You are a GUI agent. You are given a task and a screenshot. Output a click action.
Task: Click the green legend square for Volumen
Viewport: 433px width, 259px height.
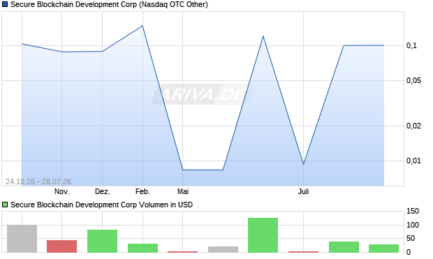point(5,205)
